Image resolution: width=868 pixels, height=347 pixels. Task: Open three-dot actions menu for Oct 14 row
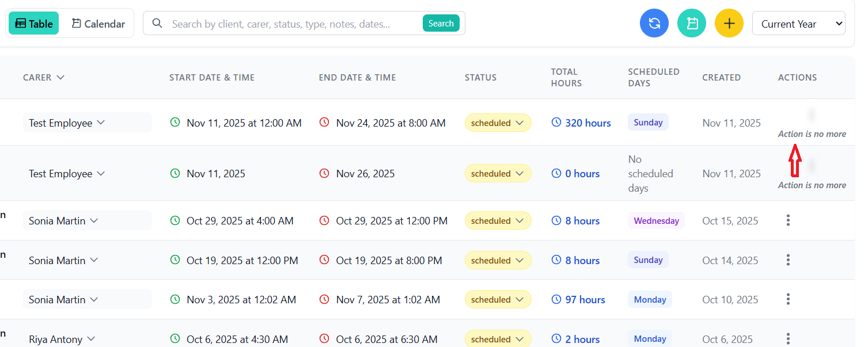click(x=788, y=260)
